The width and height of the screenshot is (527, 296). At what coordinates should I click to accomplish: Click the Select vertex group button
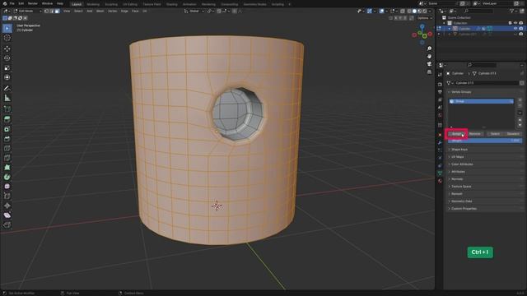point(495,134)
